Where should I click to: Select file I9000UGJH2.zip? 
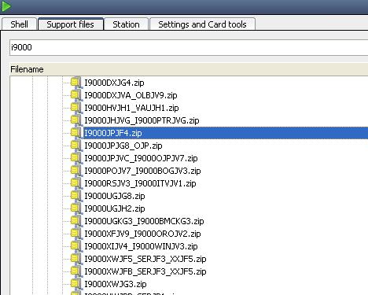click(115, 208)
